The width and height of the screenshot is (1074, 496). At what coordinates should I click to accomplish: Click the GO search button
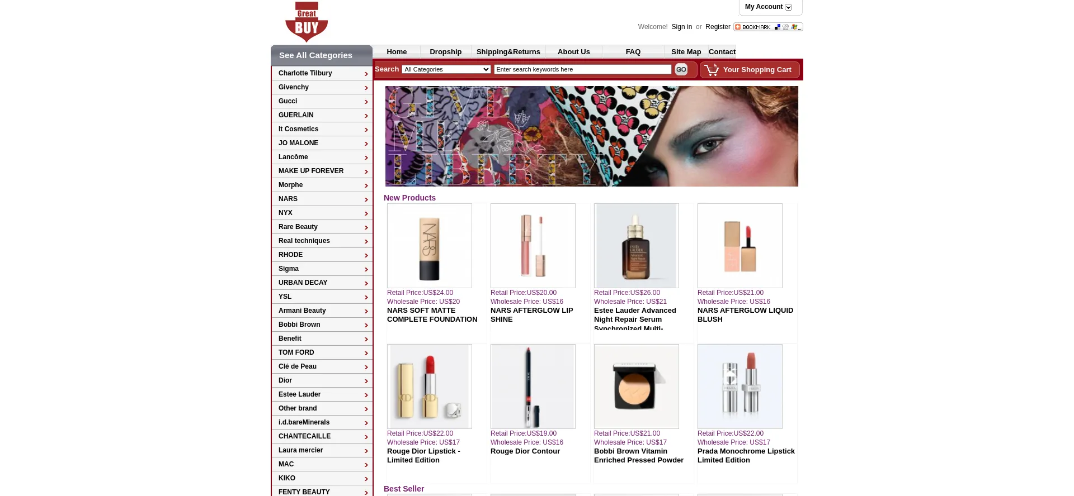(681, 69)
